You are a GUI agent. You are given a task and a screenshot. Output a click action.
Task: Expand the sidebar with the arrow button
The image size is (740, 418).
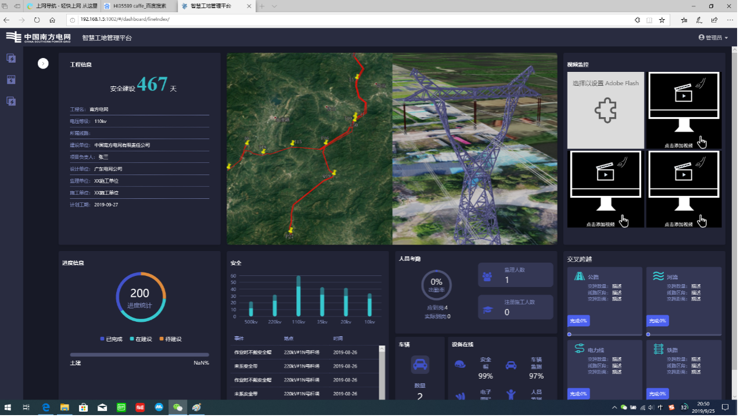pos(43,63)
